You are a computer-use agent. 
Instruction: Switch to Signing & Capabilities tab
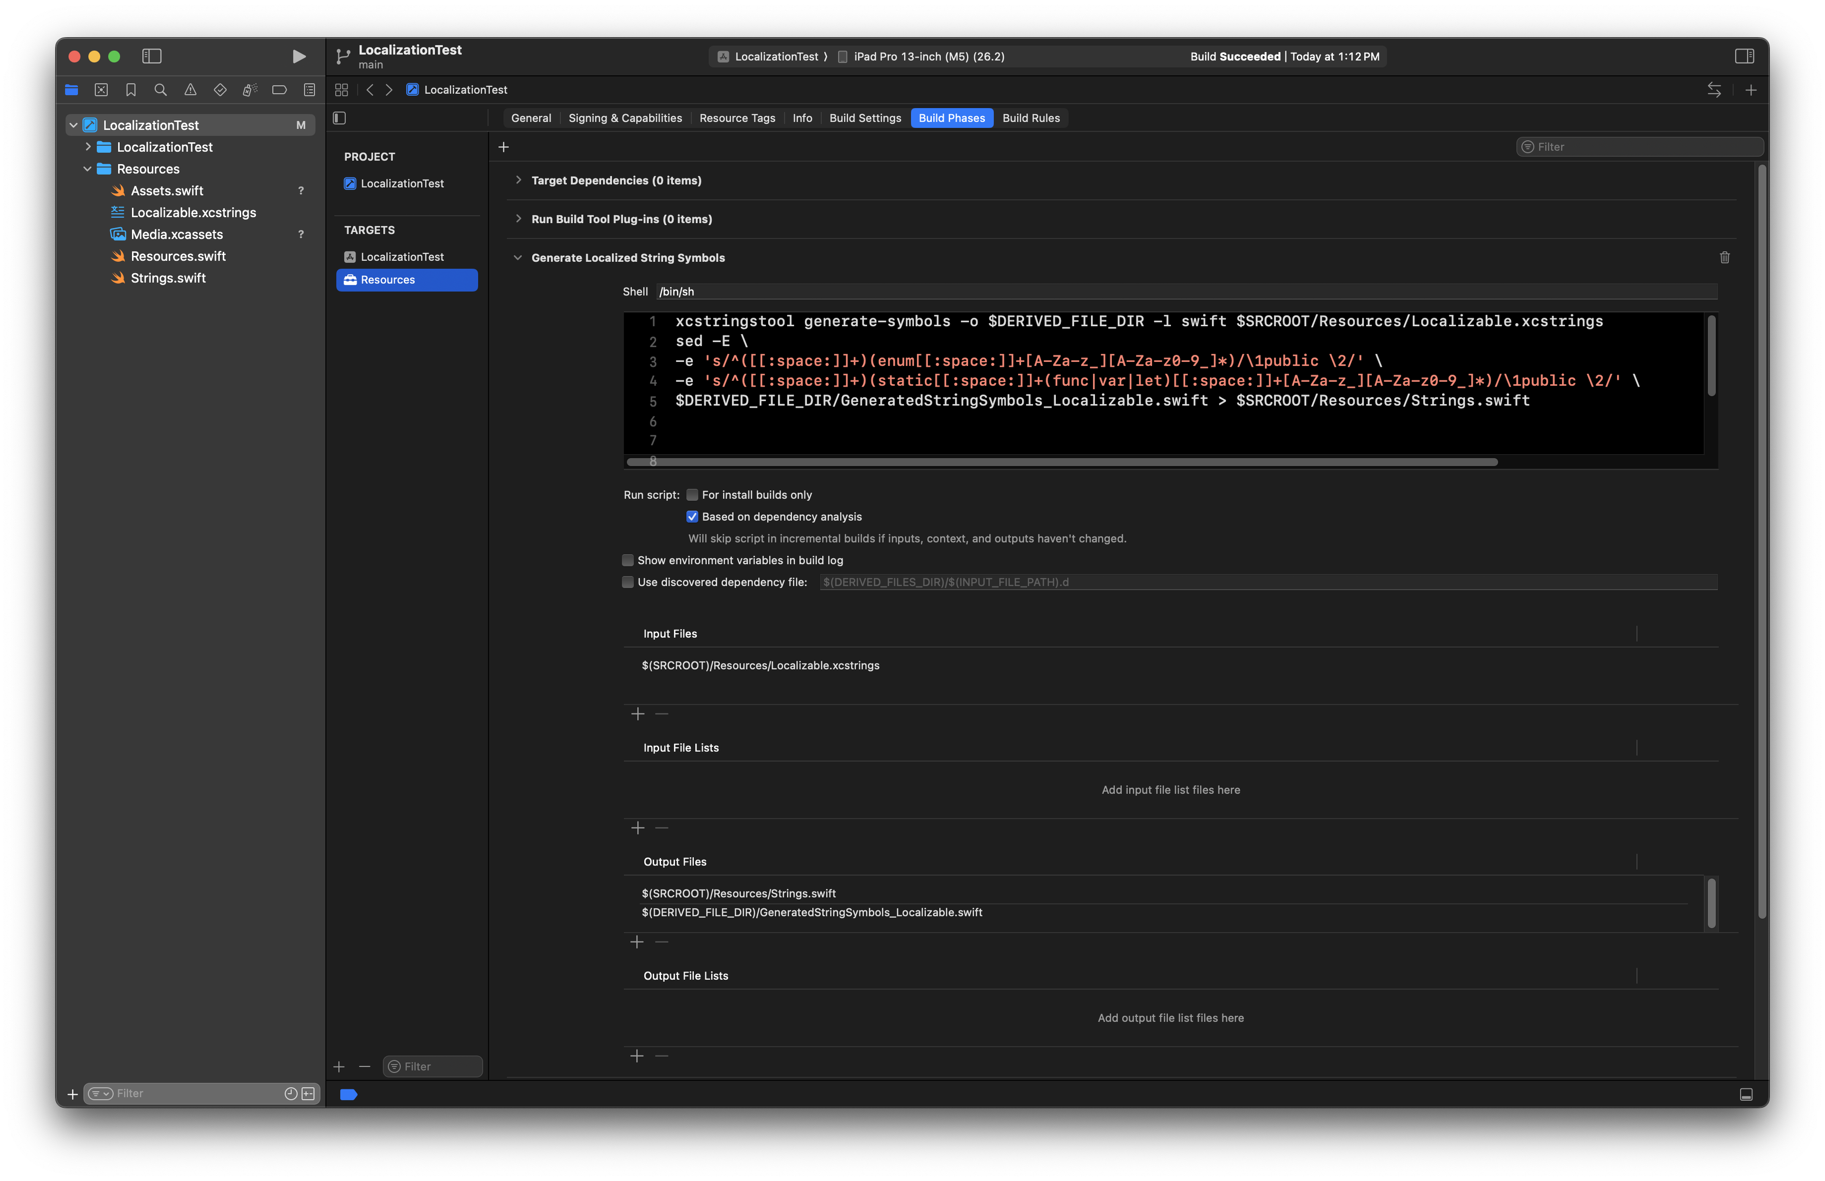point(625,118)
